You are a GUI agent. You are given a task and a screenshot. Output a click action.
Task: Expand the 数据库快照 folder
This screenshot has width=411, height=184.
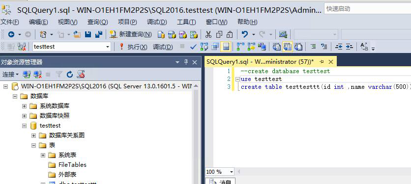[25, 116]
